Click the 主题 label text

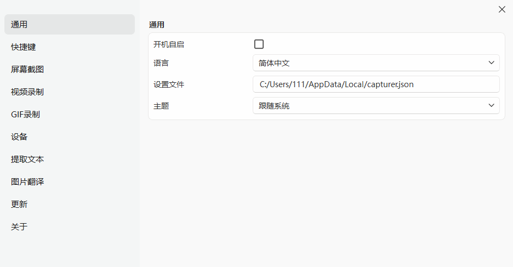(x=161, y=106)
